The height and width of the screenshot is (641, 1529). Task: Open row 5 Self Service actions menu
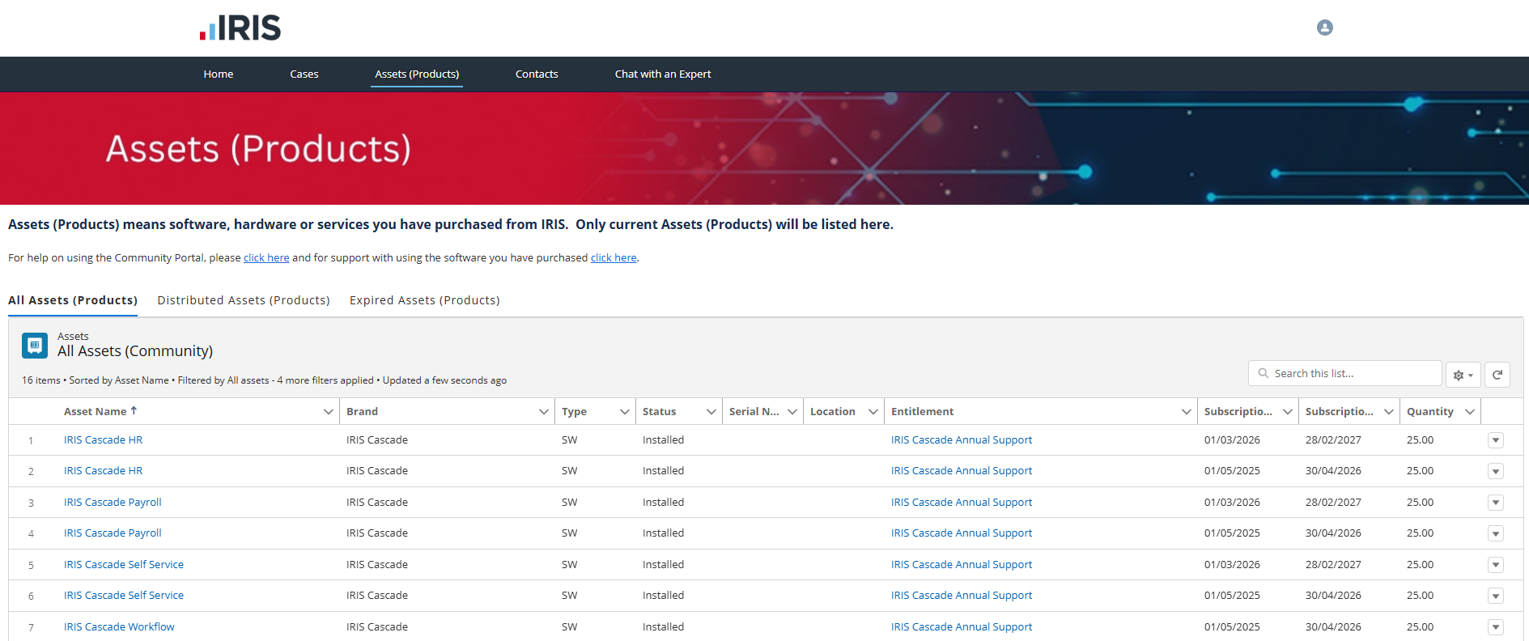[1496, 565]
